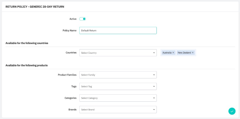Click the Select Brand chevron arrow
This screenshot has height=119, width=240.
[154, 110]
